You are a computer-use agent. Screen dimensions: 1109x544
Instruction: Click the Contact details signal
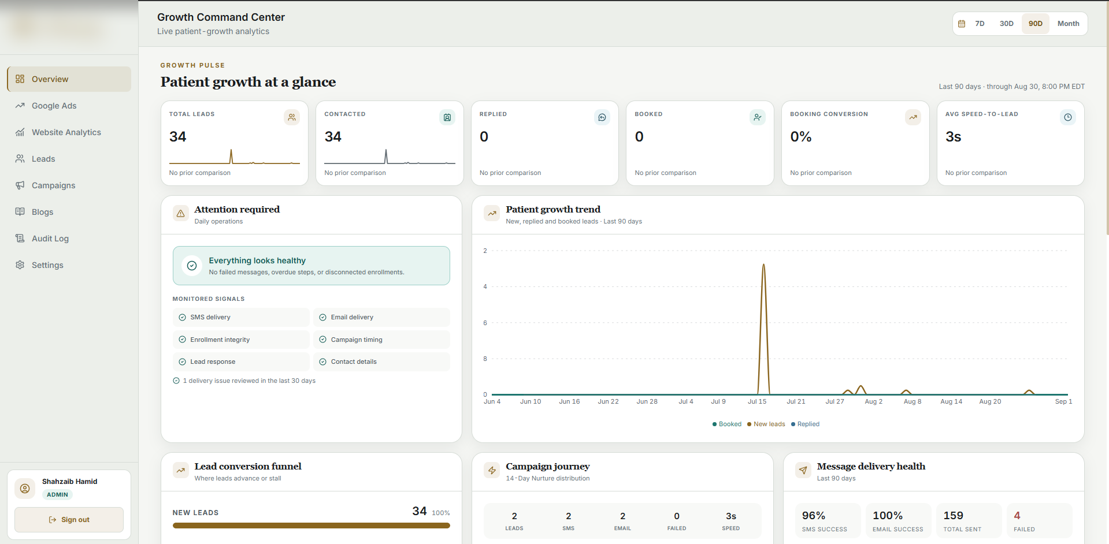tap(381, 362)
